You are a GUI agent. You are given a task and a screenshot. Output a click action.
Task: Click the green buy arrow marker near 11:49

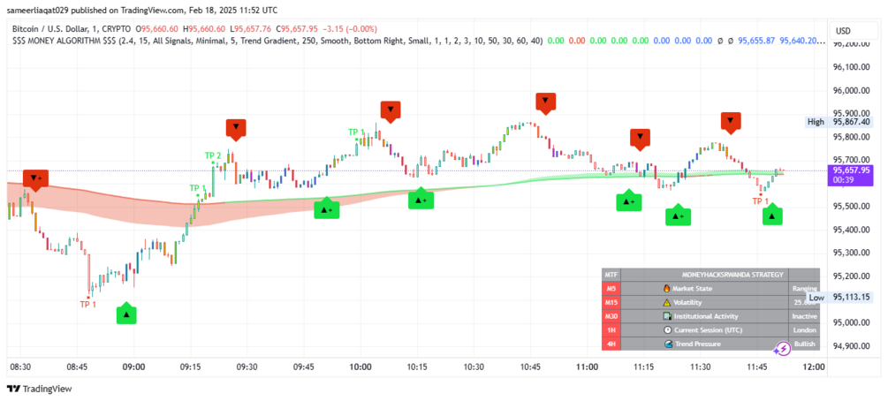772,214
